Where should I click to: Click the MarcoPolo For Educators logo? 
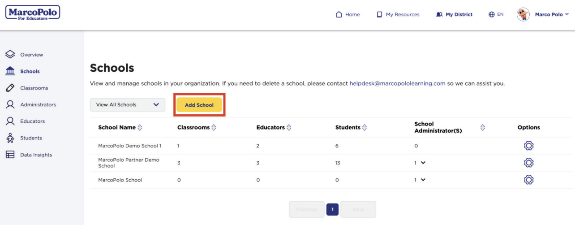(33, 13)
